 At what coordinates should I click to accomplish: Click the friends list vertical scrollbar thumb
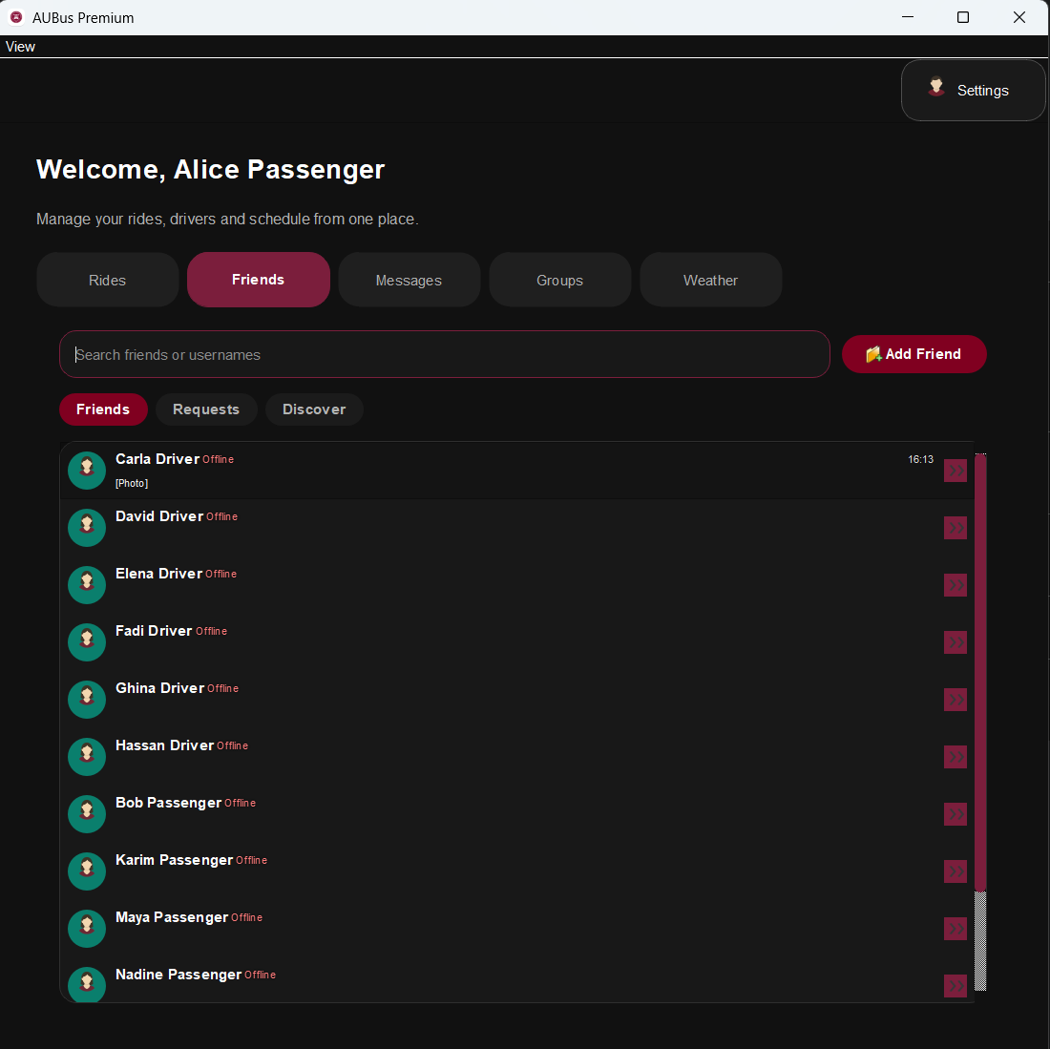980,673
